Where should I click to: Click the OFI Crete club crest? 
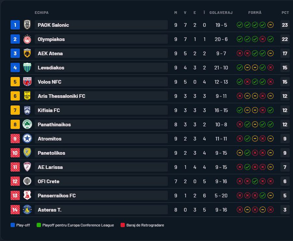coord(27,181)
